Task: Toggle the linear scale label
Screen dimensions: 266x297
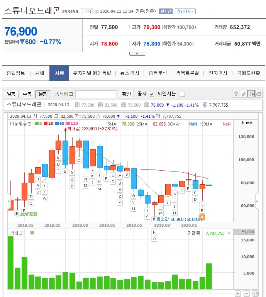Action: point(248,122)
